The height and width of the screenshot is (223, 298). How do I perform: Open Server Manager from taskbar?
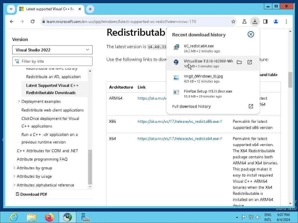(x=85, y=217)
